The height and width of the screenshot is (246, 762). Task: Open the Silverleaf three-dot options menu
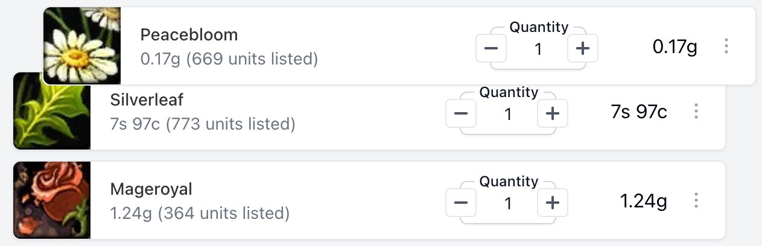pyautogui.click(x=696, y=111)
